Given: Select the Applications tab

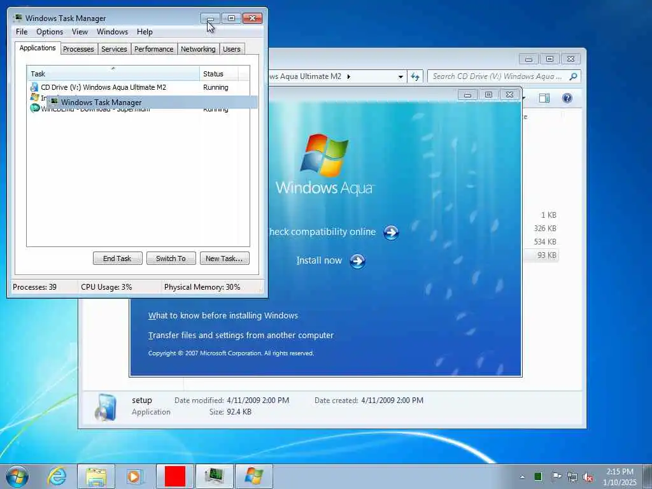Looking at the screenshot, I should coord(38,48).
